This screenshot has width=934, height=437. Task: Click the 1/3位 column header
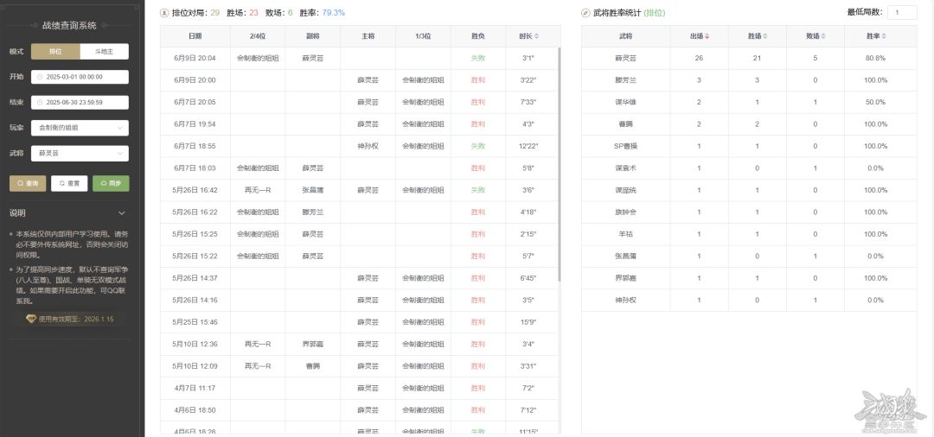(423, 36)
